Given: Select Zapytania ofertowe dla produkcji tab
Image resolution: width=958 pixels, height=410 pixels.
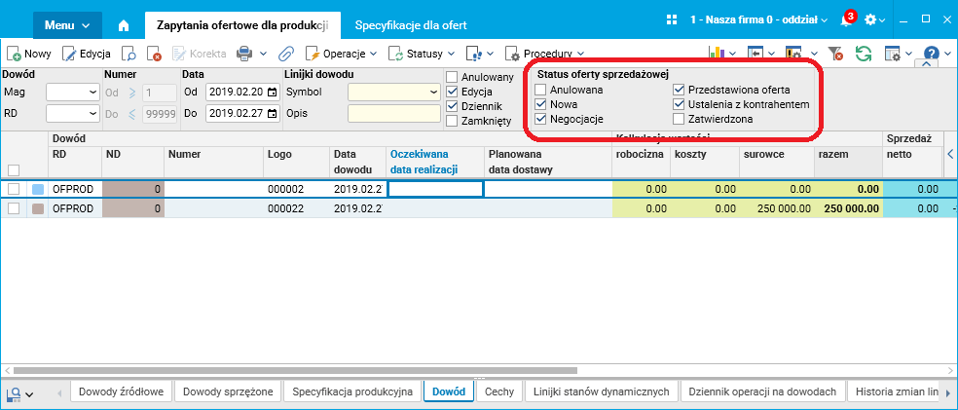Looking at the screenshot, I should click(x=242, y=25).
